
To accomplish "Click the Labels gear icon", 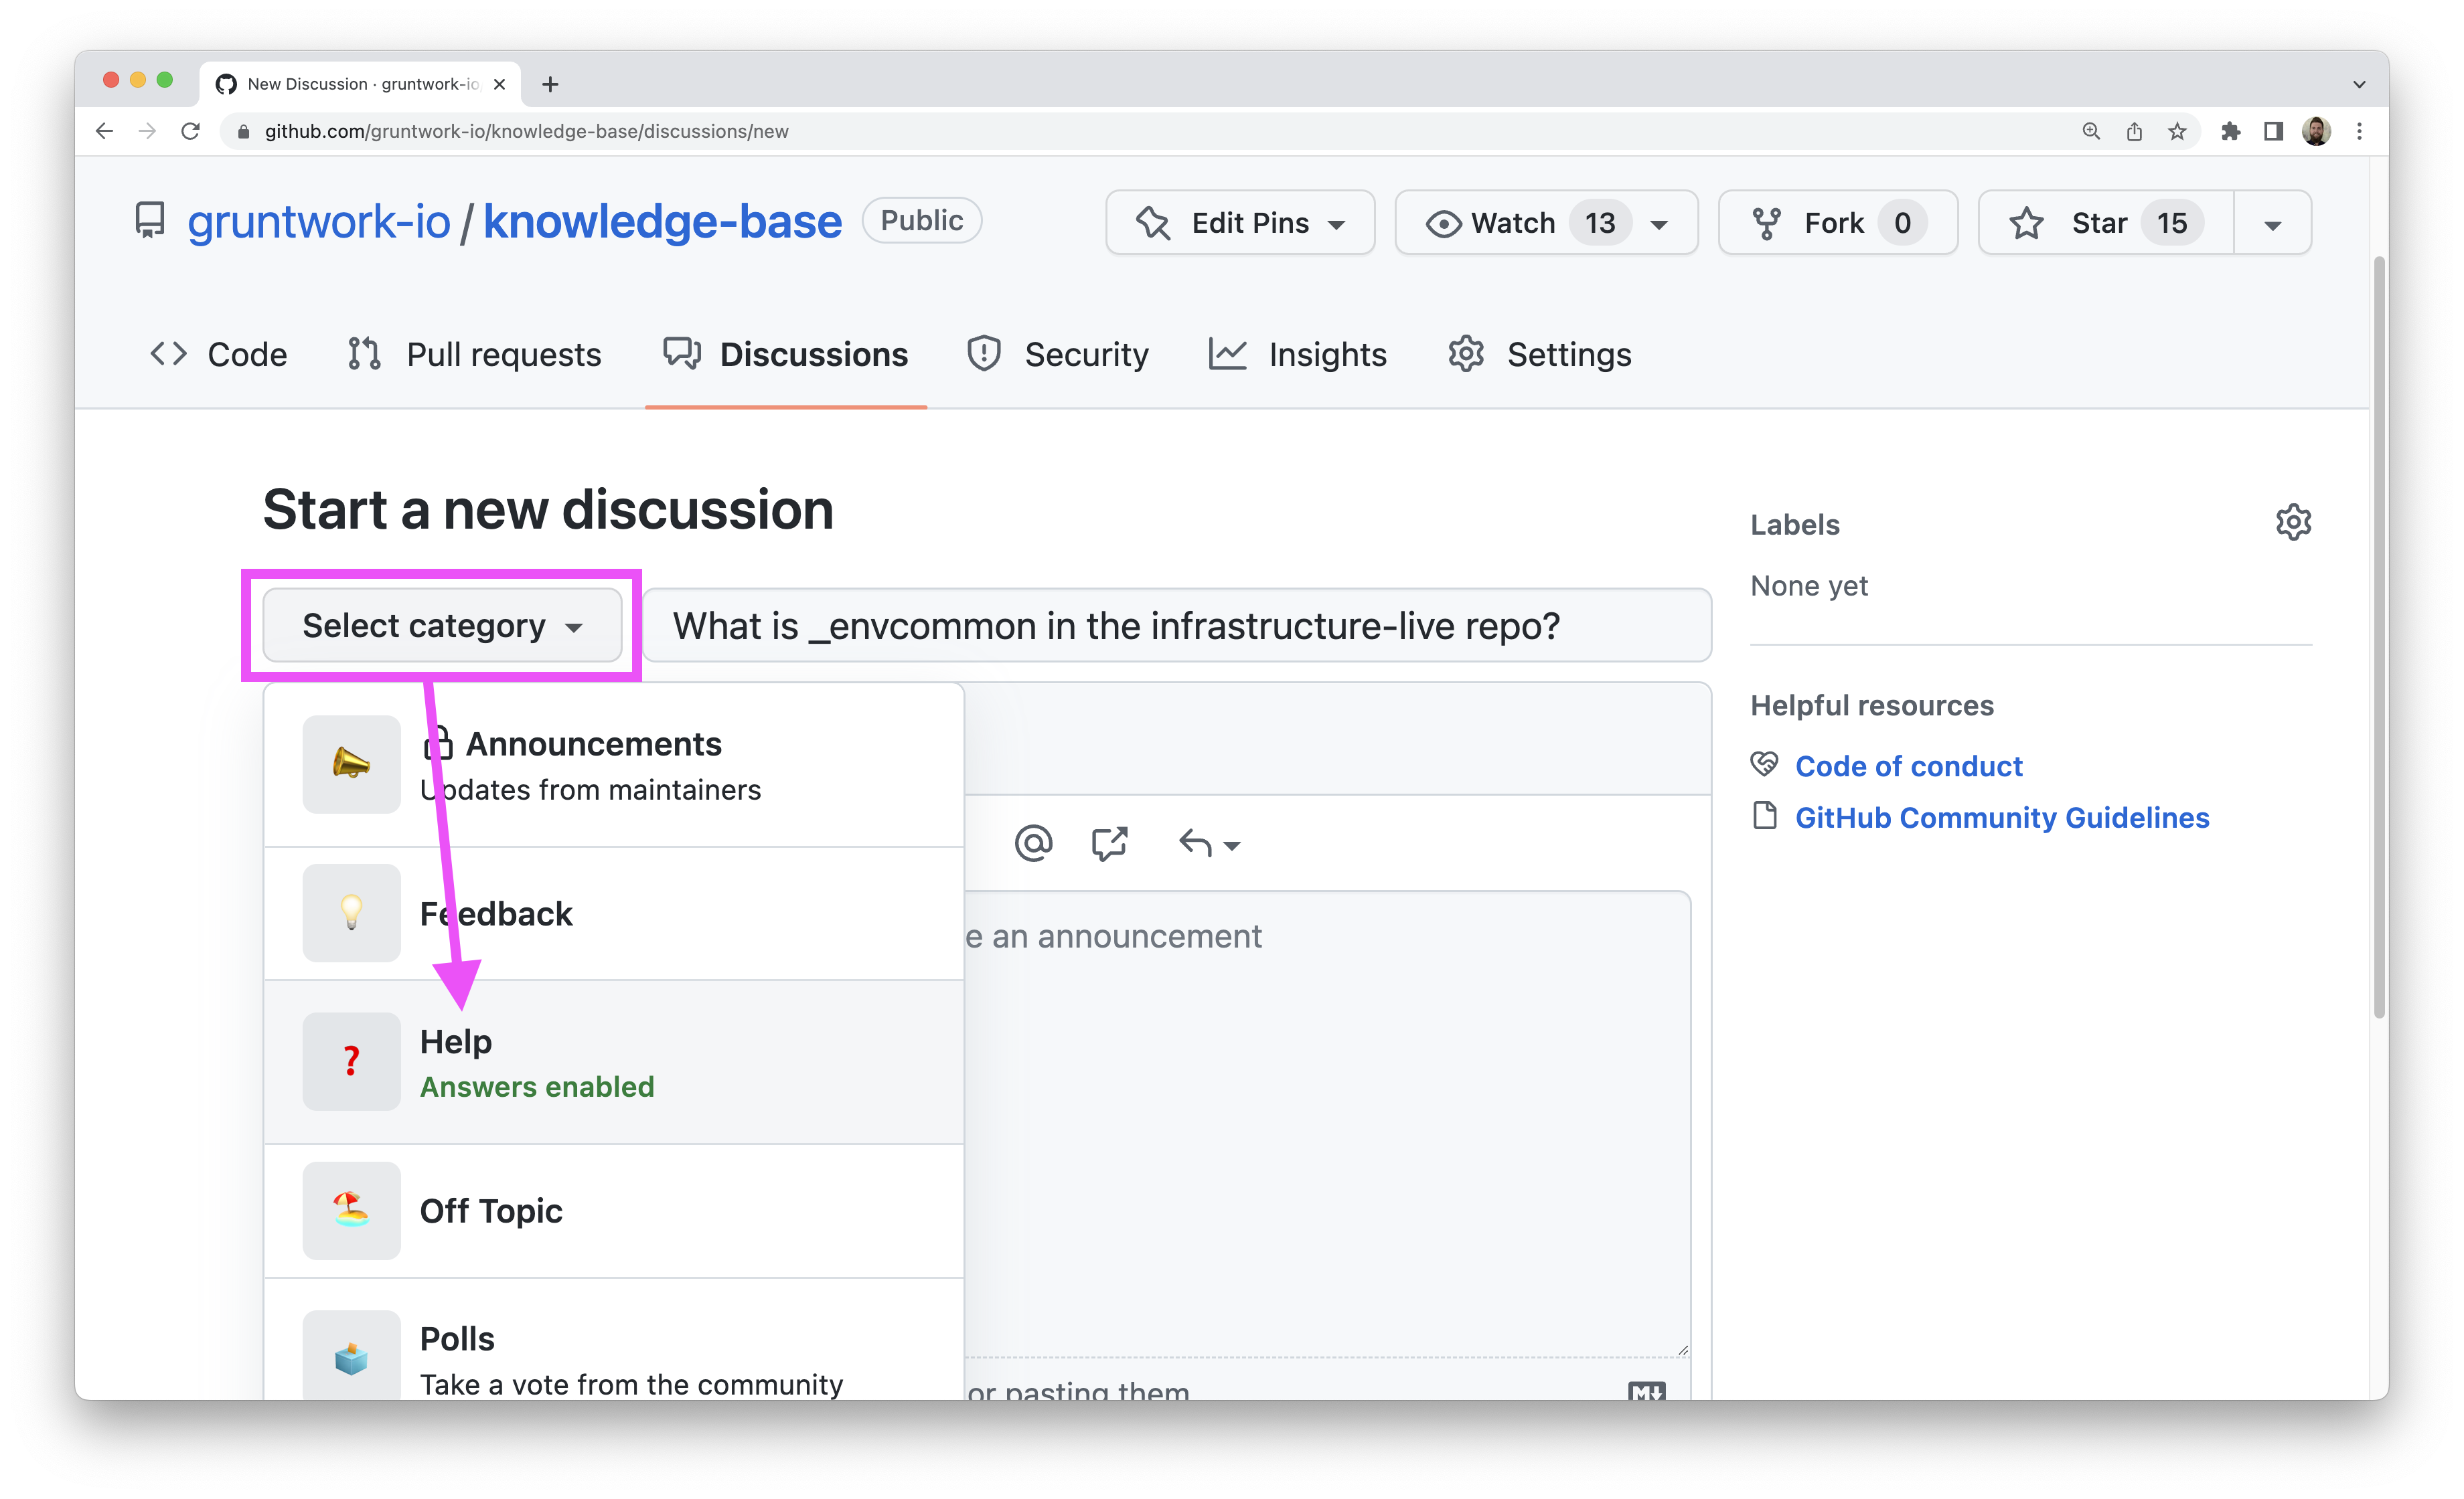I will coord(2293,523).
